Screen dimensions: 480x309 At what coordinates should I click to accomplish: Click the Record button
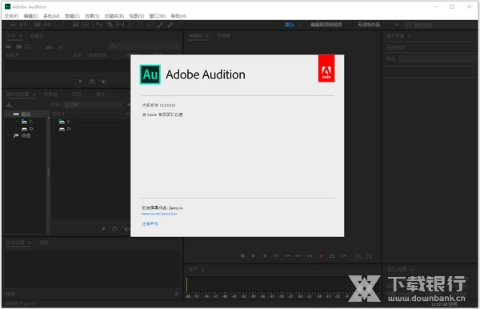[321, 255]
